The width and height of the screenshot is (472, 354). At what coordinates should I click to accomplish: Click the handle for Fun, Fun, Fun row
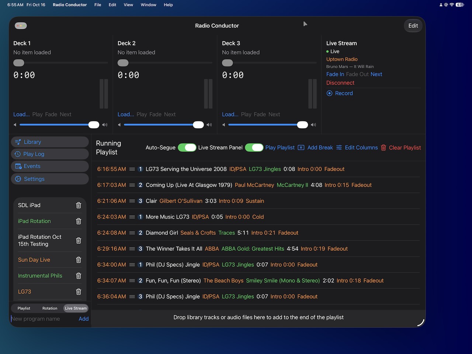click(132, 281)
